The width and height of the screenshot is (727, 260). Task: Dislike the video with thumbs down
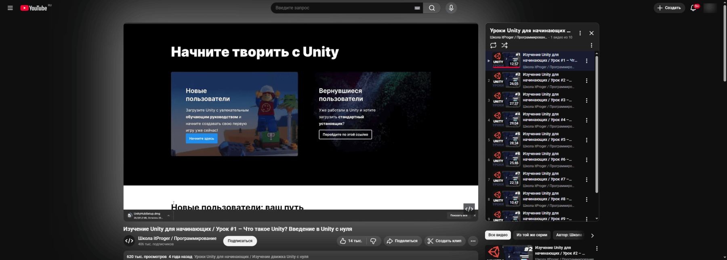coord(373,241)
